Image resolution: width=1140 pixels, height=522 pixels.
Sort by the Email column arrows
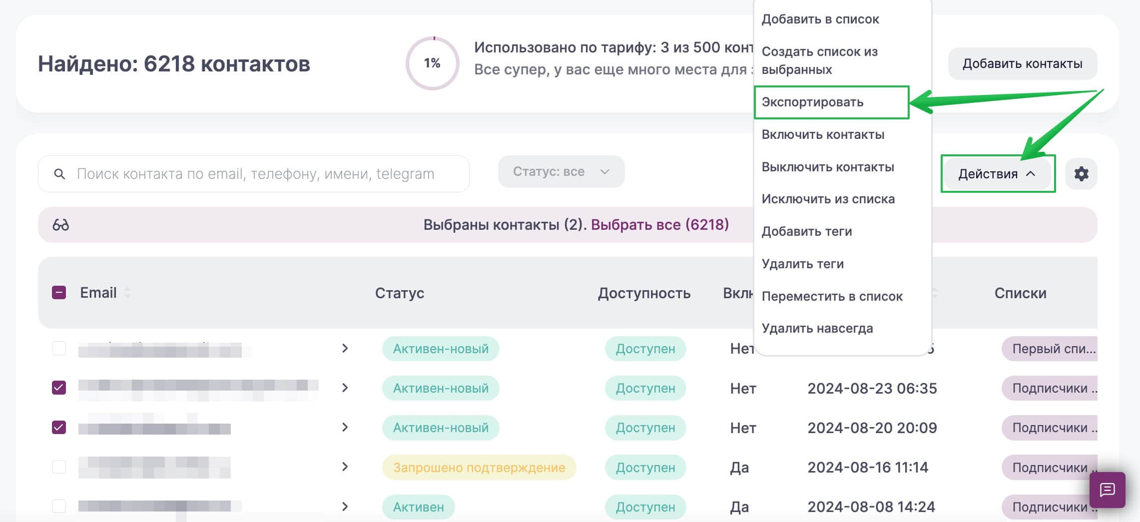[x=127, y=292]
